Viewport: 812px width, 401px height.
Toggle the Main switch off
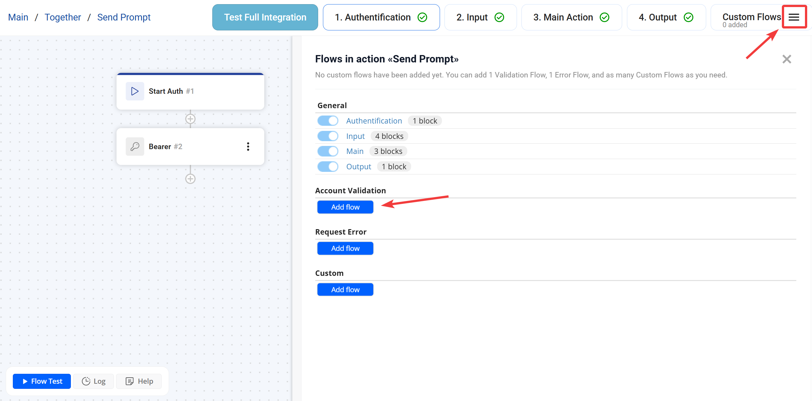(x=328, y=151)
